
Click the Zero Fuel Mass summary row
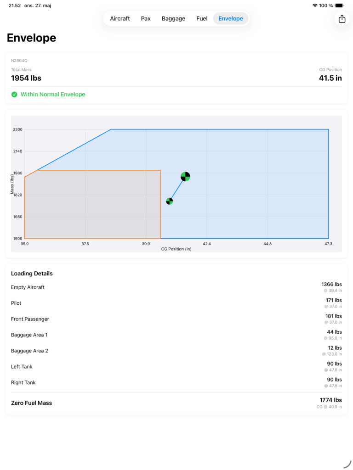tap(176, 403)
